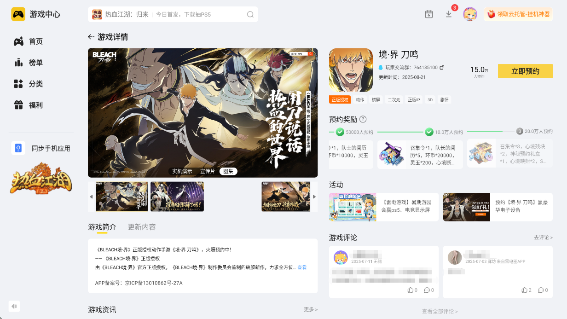Switch media view to 实机演示
The height and width of the screenshot is (319, 567).
point(182,171)
